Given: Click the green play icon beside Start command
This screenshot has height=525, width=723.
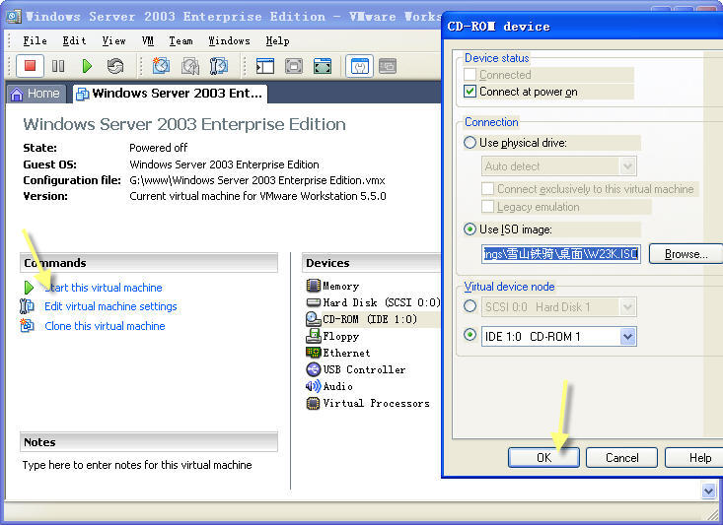Looking at the screenshot, I should tap(29, 288).
